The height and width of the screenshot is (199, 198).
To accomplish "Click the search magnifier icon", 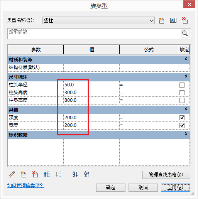I will pos(185,34).
